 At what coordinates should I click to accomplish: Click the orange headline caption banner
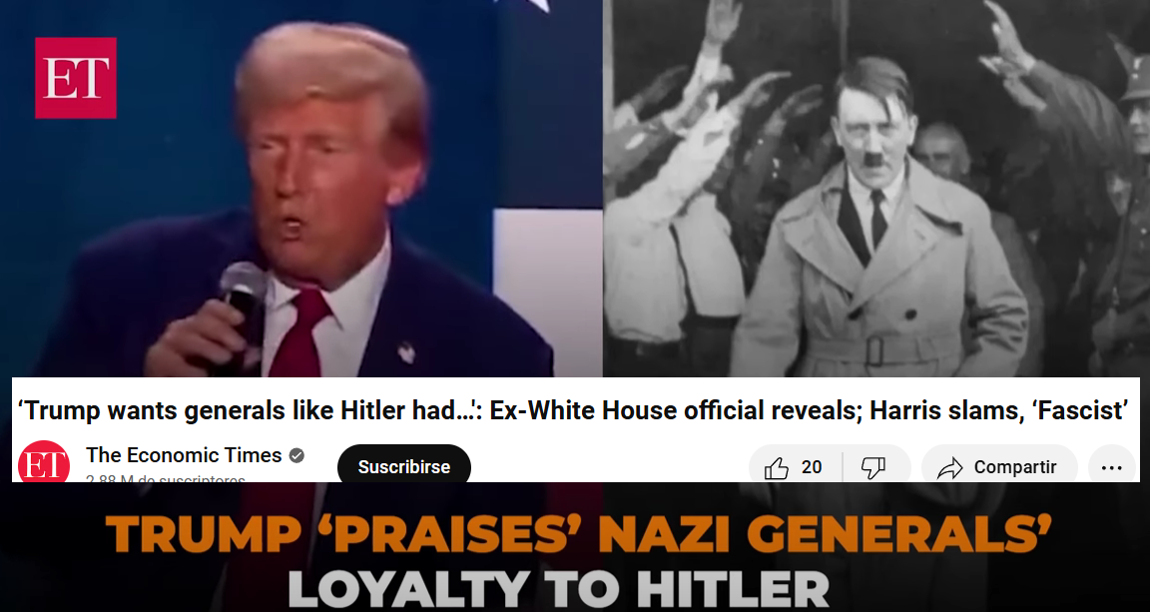579,533
